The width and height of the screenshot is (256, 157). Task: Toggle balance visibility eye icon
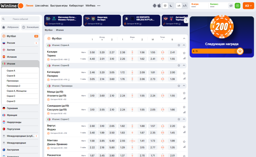231,6
